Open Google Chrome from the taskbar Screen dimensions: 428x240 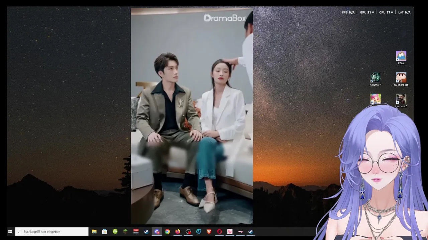click(x=167, y=232)
